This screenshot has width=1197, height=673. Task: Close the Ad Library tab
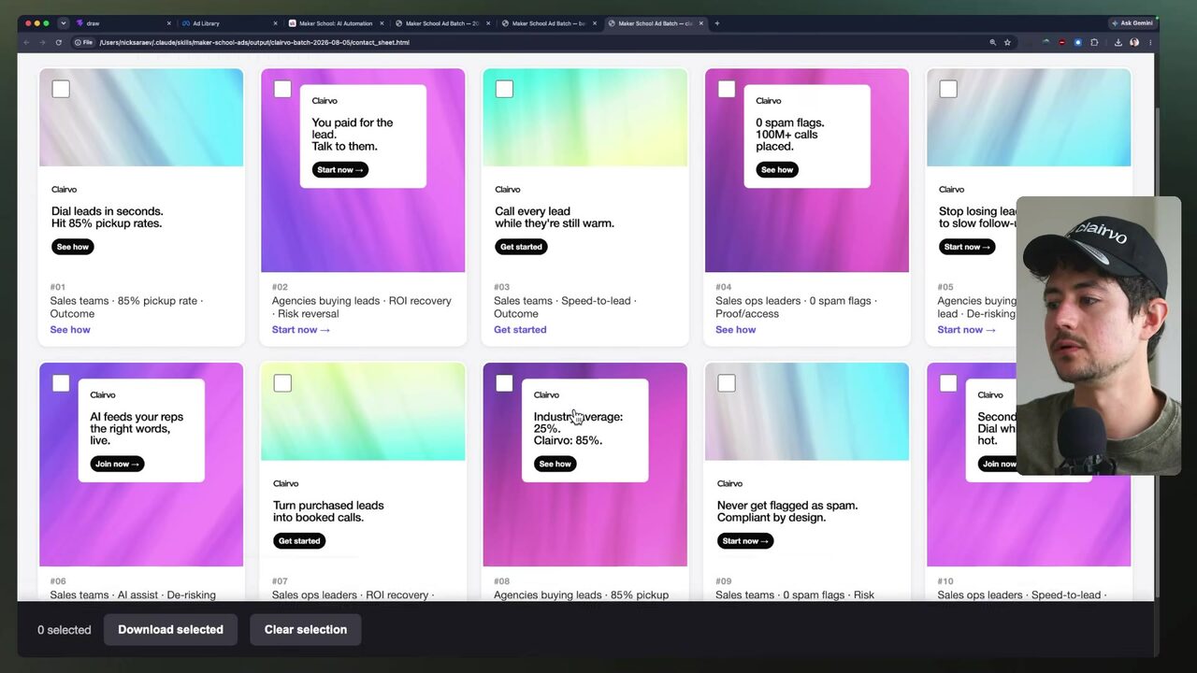click(x=276, y=23)
